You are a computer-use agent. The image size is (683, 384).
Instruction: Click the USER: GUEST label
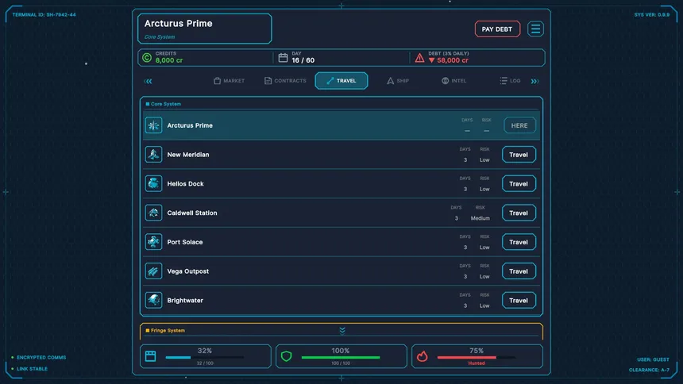(x=653, y=359)
